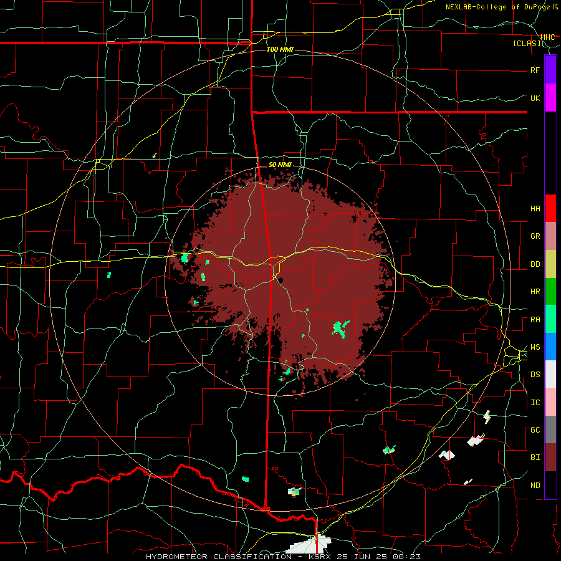Click the HA red legend swatch

tap(550, 208)
